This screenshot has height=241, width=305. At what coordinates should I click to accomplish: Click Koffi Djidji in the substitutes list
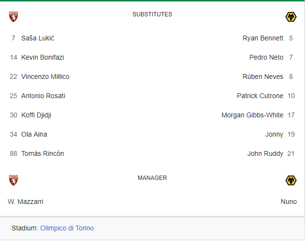coord(36,115)
